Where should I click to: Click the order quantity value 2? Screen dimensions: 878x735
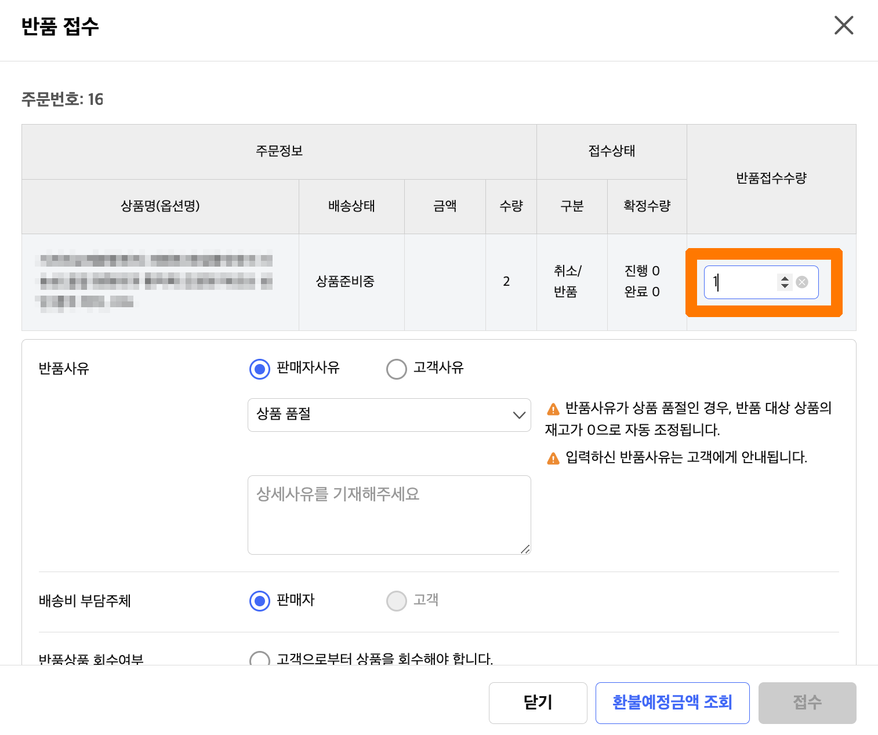[506, 282]
